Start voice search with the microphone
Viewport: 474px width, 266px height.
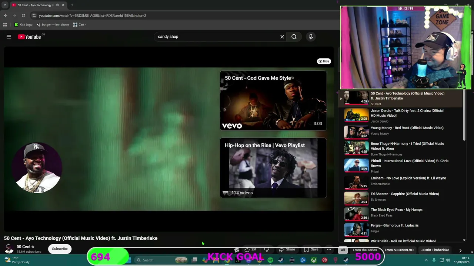(x=311, y=37)
